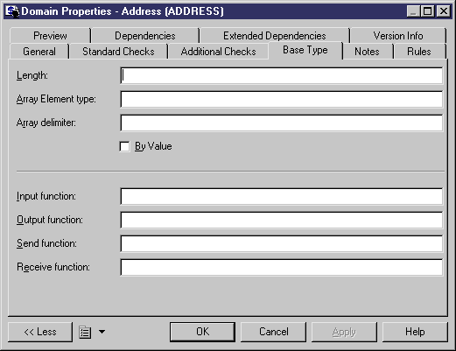Switch to the General tab
456x351 pixels.
pyautogui.click(x=39, y=52)
